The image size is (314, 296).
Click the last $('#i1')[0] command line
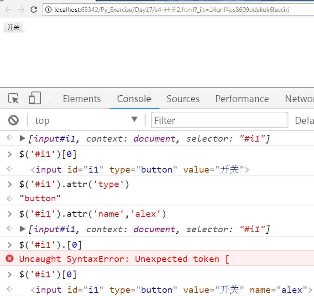tap(47, 275)
